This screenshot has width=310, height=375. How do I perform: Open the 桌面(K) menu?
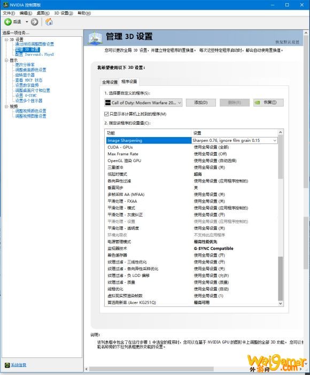click(43, 13)
